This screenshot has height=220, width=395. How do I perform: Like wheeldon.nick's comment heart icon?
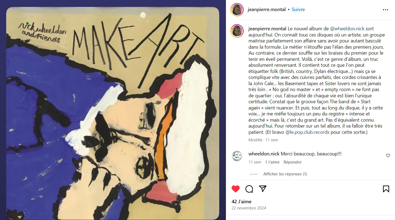(388, 155)
